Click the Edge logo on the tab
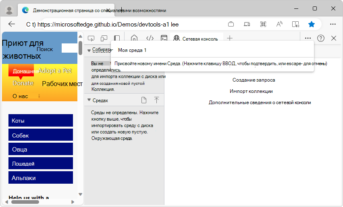343x207 pixels. (x=25, y=10)
